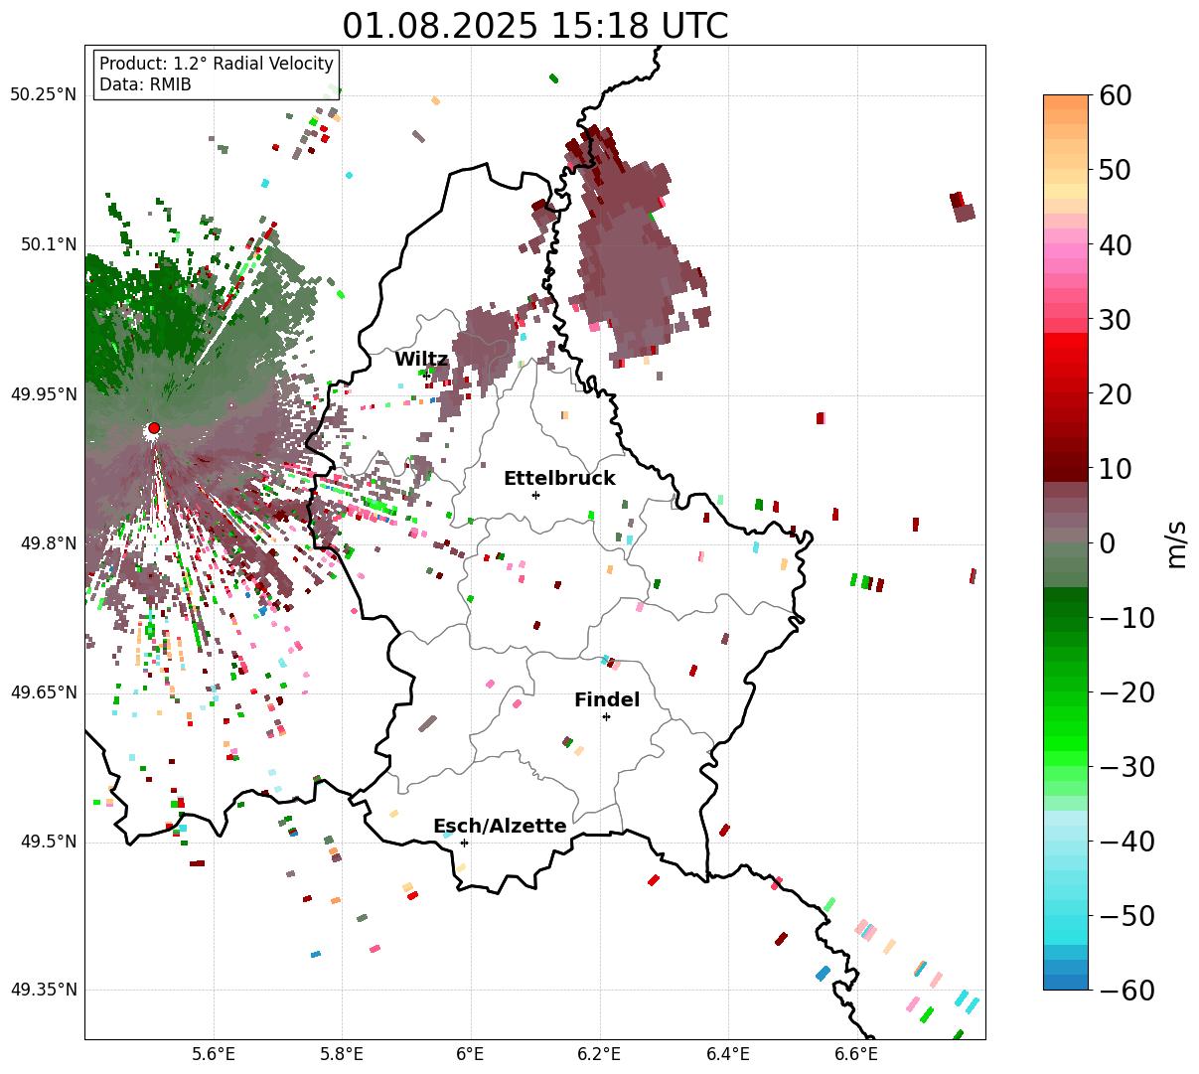Viewport: 1199px width, 1074px height.
Task: Click the Wiltz city label
Action: (421, 360)
